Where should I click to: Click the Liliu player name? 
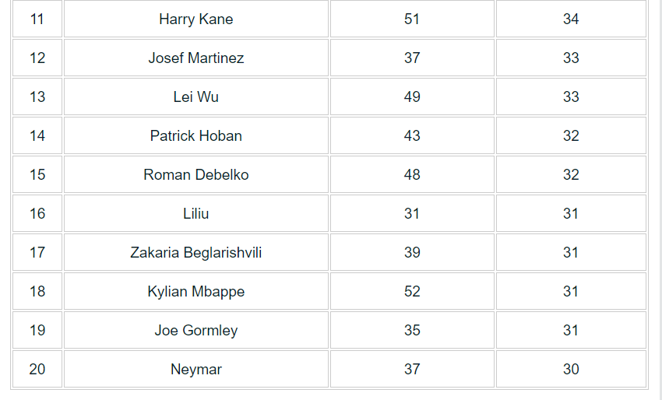[x=196, y=213]
